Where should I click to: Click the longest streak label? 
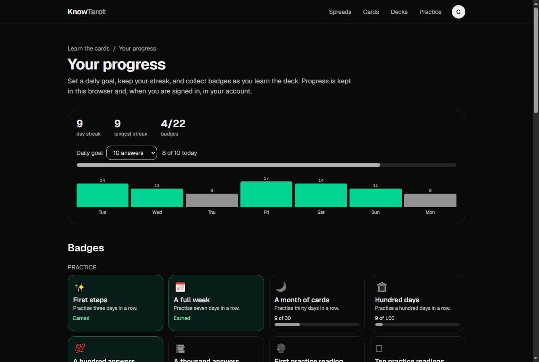click(131, 134)
